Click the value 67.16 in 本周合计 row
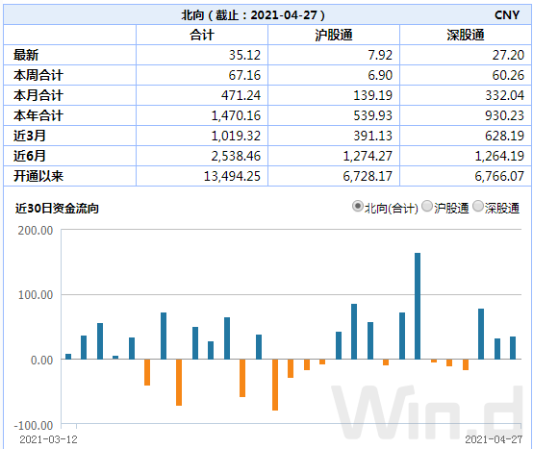This screenshot has width=533, height=449. coord(244,75)
